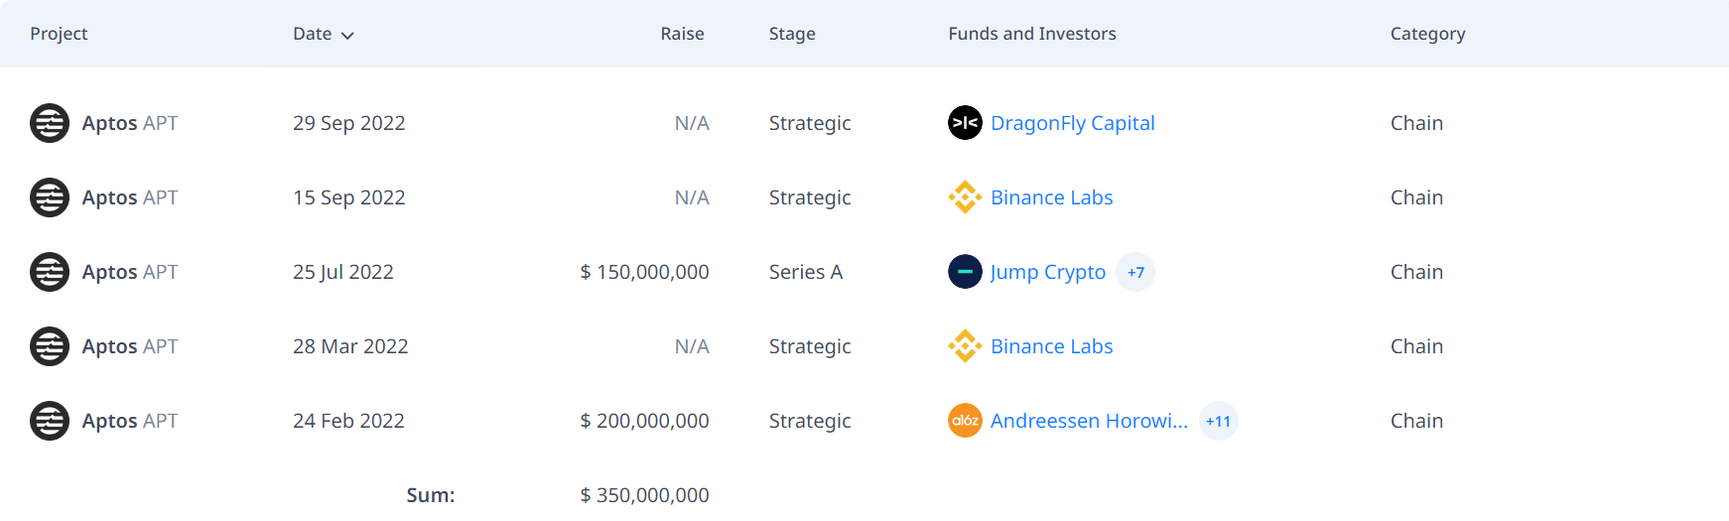Click the Jump Crypto logo icon
The width and height of the screenshot is (1729, 521).
click(x=965, y=272)
